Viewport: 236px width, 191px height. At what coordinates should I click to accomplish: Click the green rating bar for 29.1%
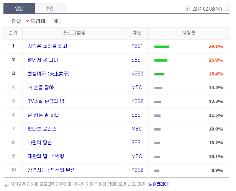162,47
